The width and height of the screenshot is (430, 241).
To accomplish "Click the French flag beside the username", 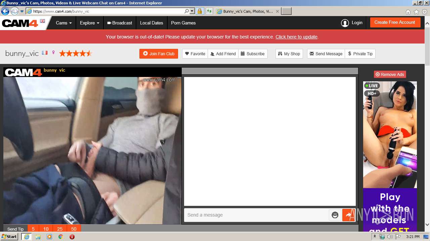I will coord(45,53).
